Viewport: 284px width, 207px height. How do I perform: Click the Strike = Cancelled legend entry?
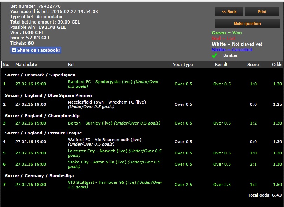tap(232, 50)
